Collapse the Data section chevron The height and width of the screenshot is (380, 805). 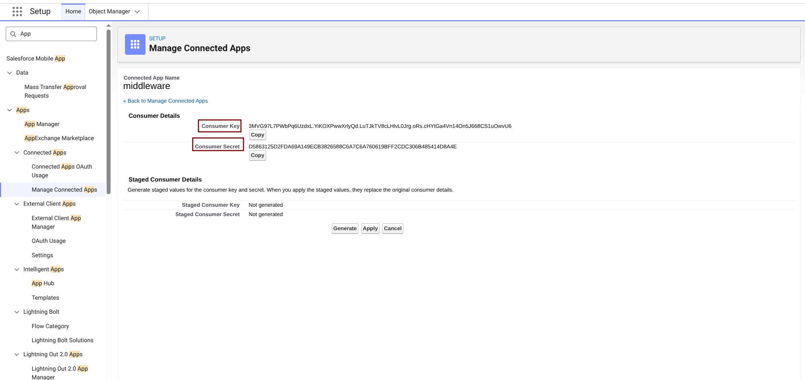click(10, 73)
